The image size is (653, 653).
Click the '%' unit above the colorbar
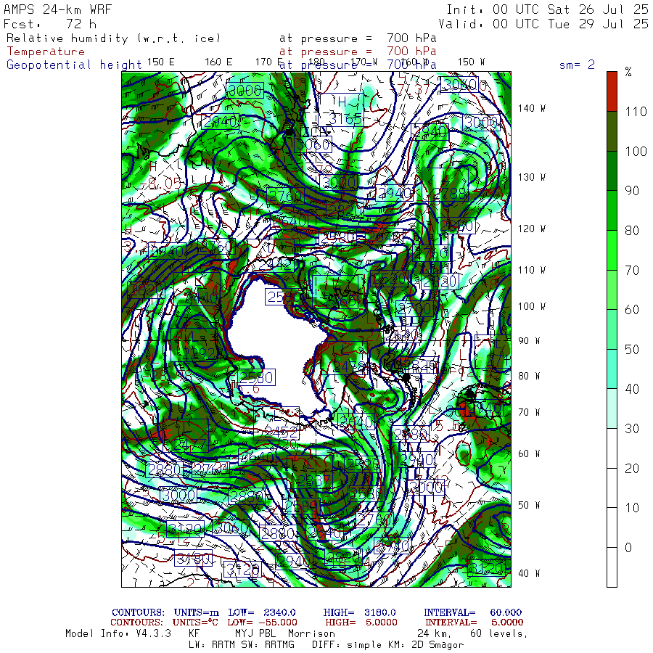[628, 72]
